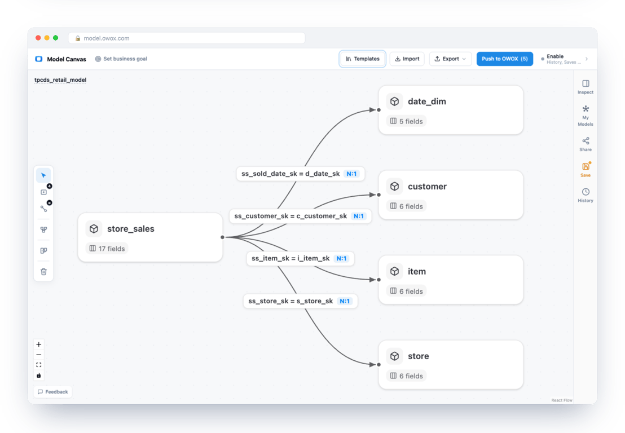Toggle the canvas interactivity lock
This screenshot has width=625, height=433.
click(39, 375)
